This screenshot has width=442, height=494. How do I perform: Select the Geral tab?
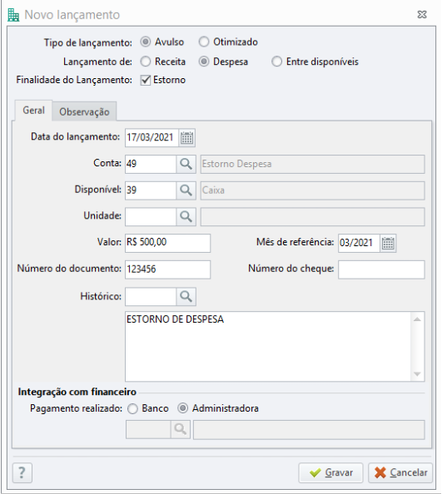pyautogui.click(x=33, y=111)
